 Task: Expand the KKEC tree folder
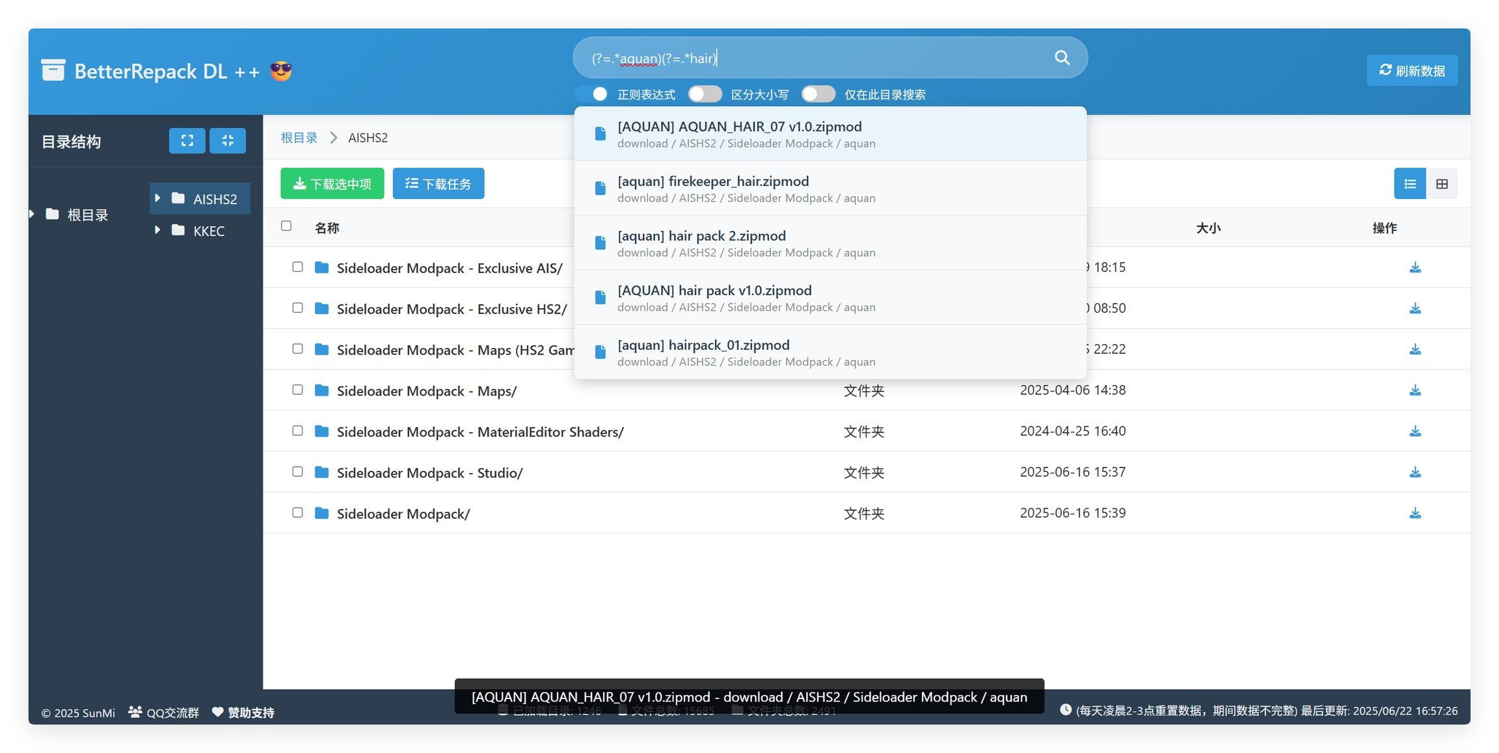(x=157, y=230)
